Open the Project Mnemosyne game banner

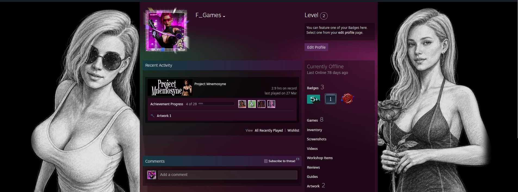(170, 87)
